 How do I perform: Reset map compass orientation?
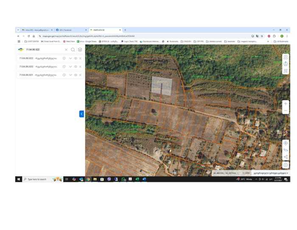point(286,64)
